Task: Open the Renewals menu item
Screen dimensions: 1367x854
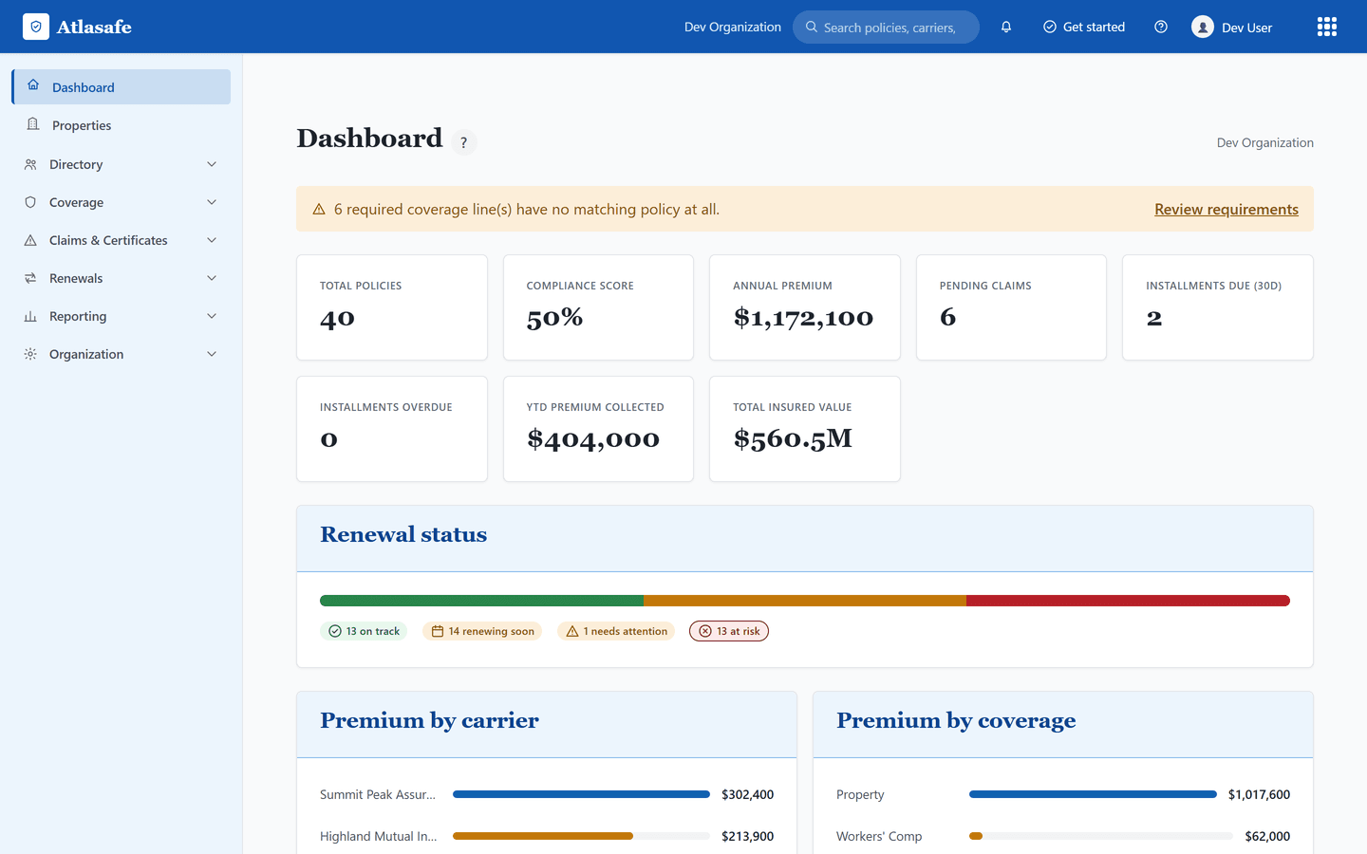Action: pyautogui.click(x=122, y=278)
